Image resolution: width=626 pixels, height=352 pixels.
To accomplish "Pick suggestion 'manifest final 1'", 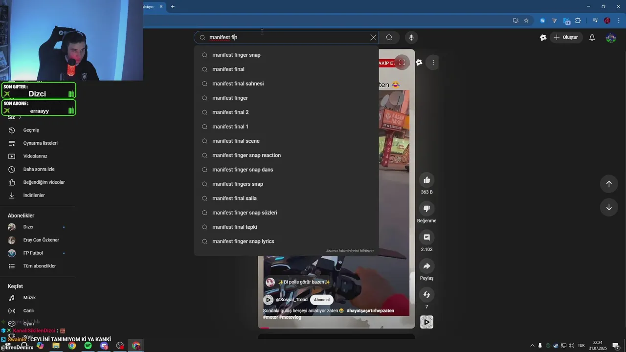I will [286, 127].
